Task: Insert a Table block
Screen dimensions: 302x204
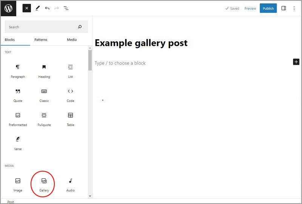Action: (70, 120)
